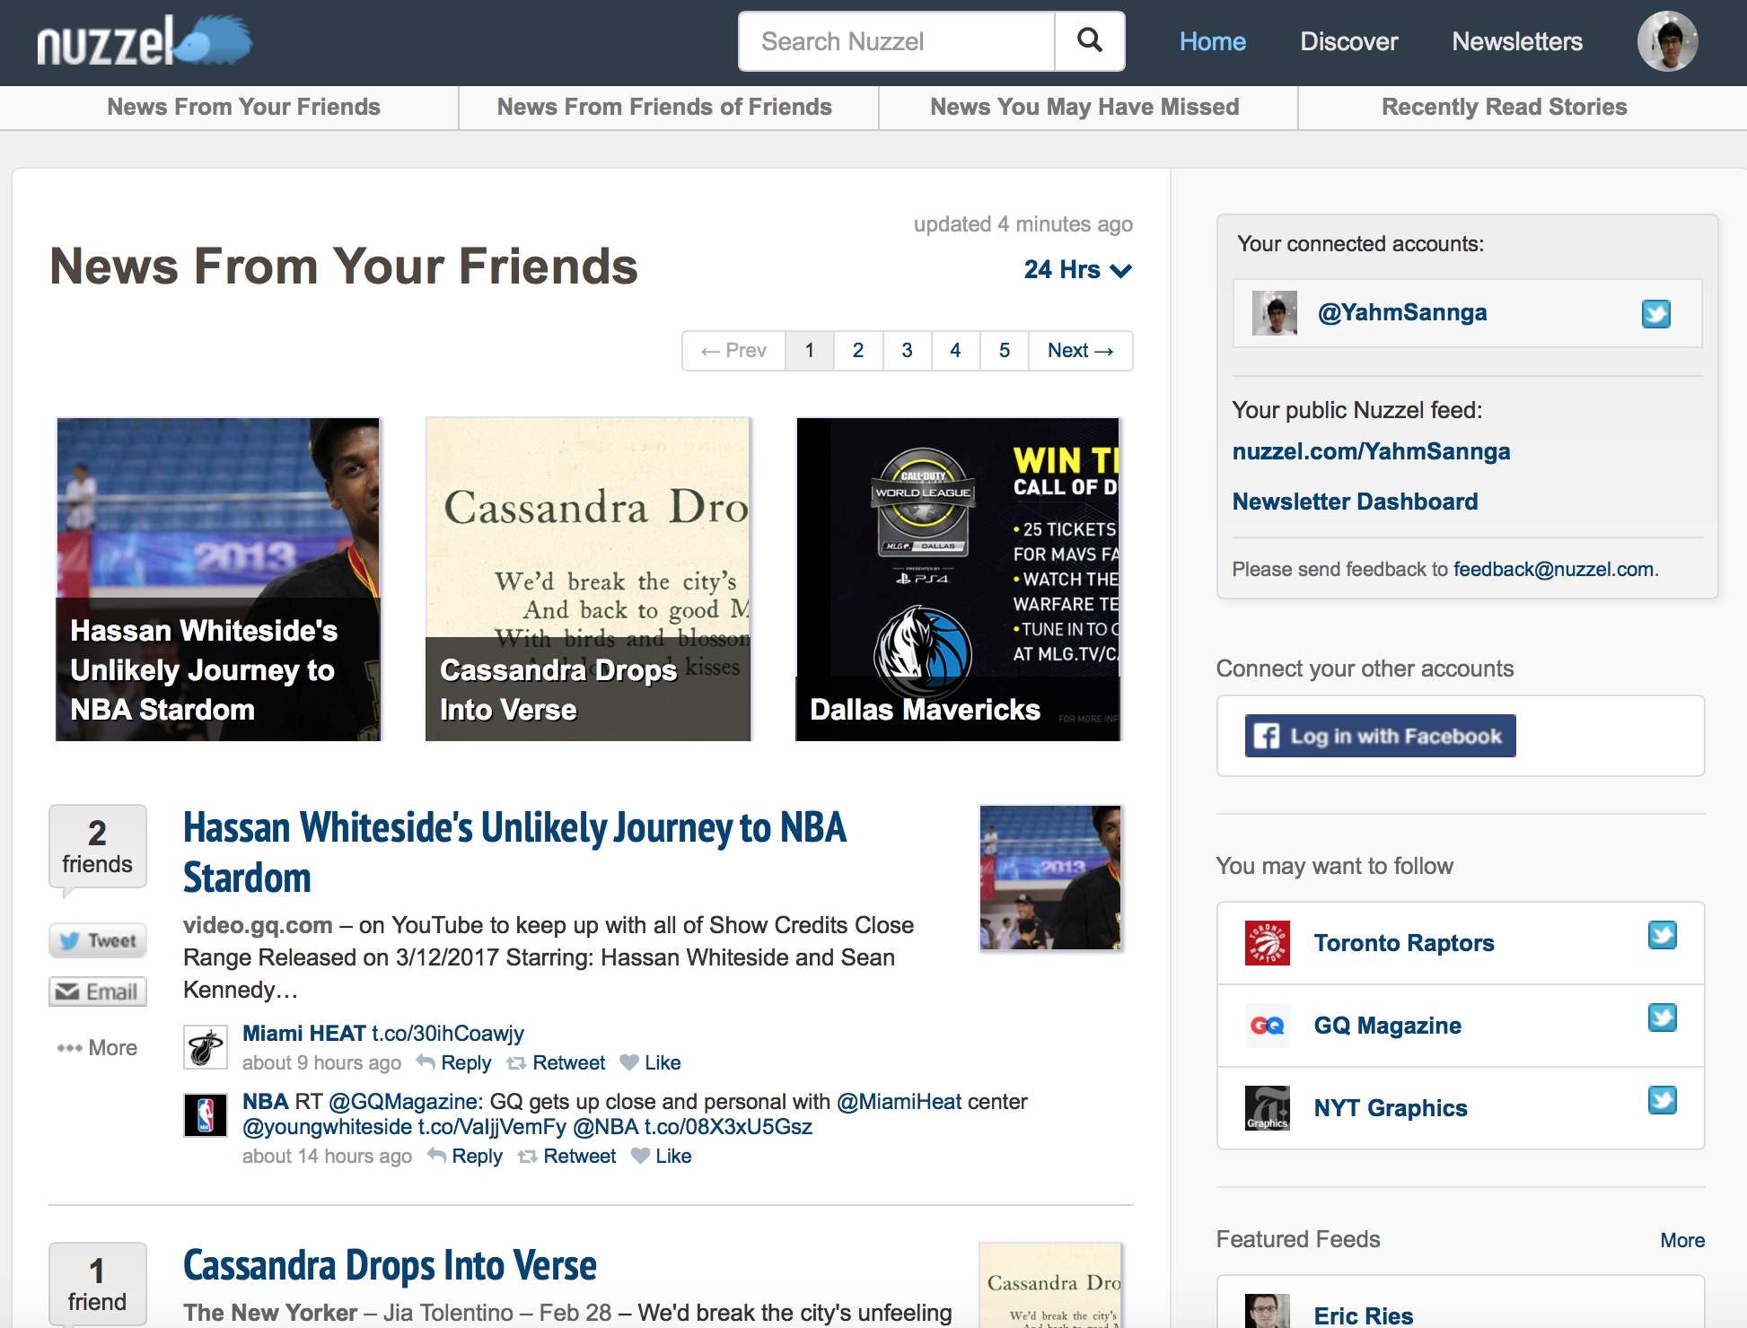This screenshot has width=1747, height=1328.
Task: Open t.co/30ihCoawjy link in Miami HEAT tweet
Action: point(448,1034)
